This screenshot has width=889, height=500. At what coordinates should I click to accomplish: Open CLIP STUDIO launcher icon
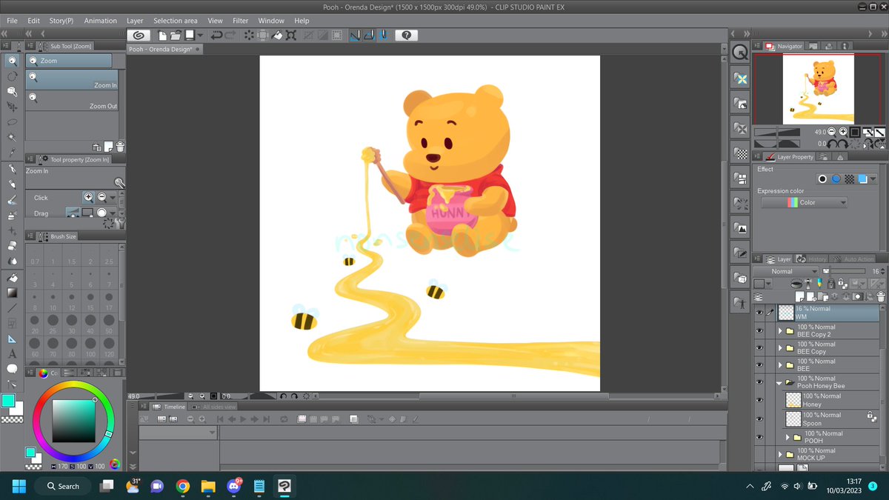point(138,35)
